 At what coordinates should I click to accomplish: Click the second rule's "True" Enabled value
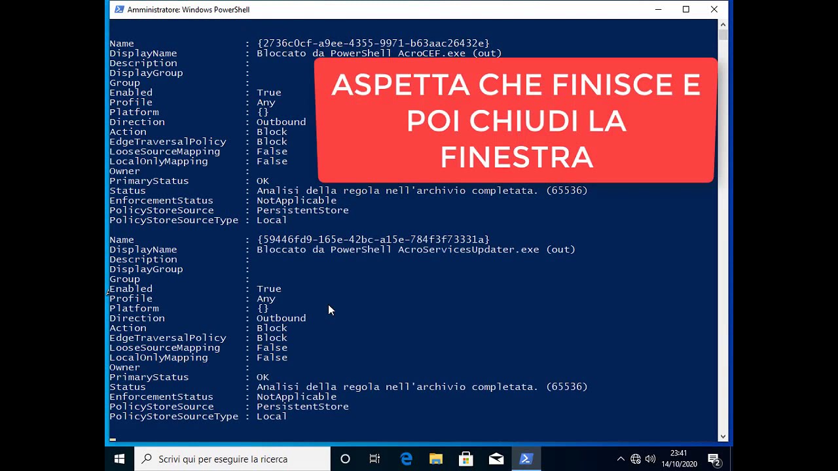tap(269, 288)
